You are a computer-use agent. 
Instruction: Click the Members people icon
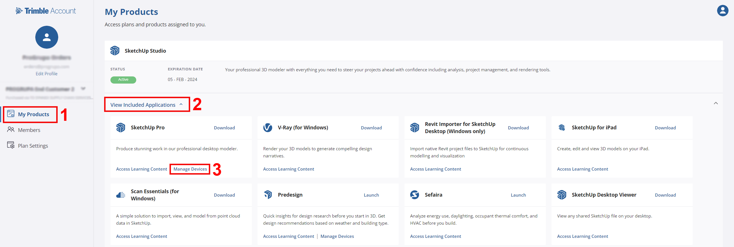[x=11, y=130]
